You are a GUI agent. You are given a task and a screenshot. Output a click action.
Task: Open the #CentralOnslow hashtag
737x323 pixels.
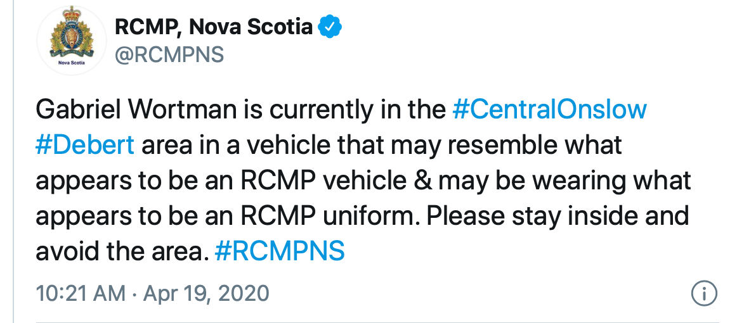(x=549, y=110)
